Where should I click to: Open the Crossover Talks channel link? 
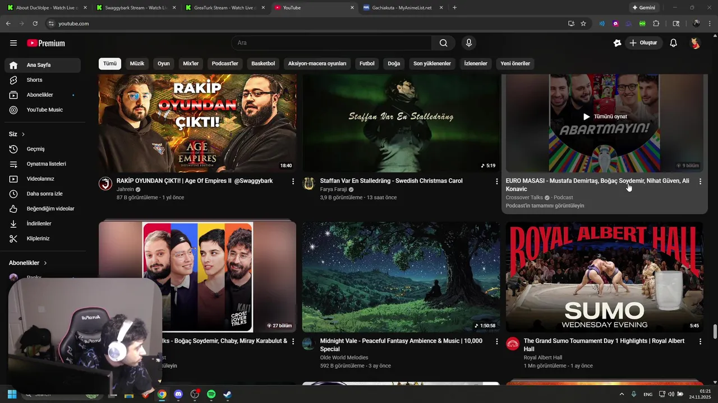click(524, 198)
